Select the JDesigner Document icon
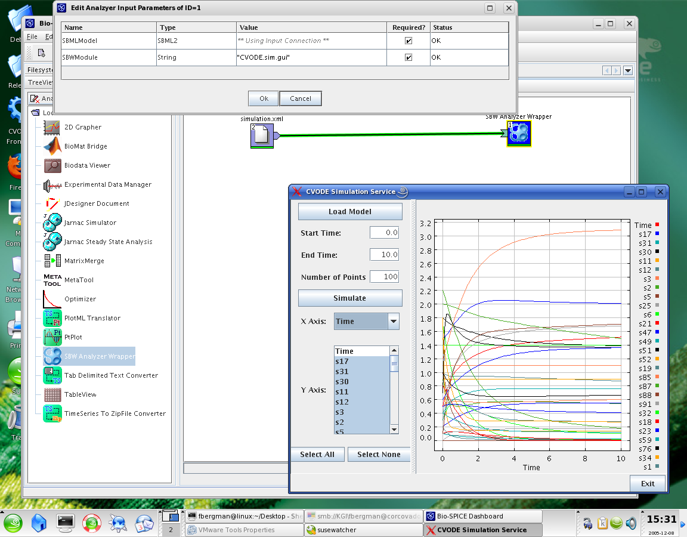The image size is (687, 537). tap(52, 203)
